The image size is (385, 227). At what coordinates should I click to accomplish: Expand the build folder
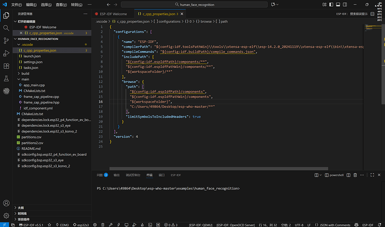[x=25, y=73]
